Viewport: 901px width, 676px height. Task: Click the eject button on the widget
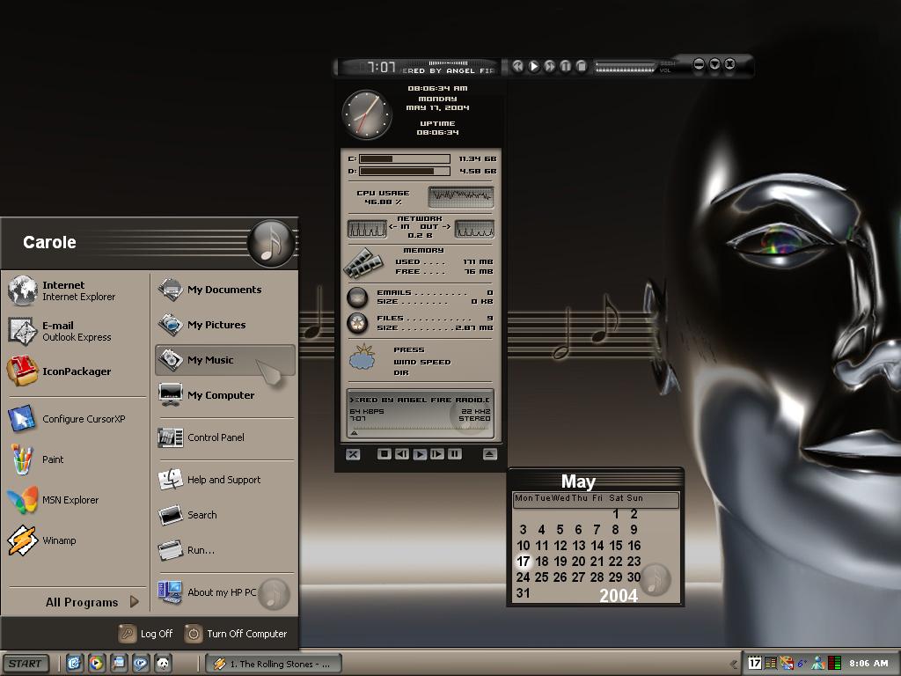(x=489, y=454)
